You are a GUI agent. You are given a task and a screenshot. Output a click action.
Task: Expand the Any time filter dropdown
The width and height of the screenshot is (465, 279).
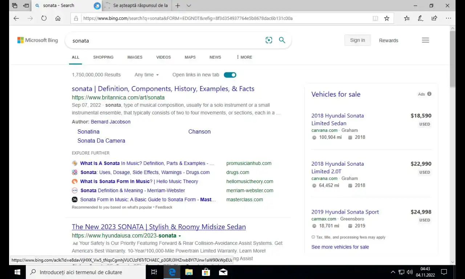[x=147, y=75]
